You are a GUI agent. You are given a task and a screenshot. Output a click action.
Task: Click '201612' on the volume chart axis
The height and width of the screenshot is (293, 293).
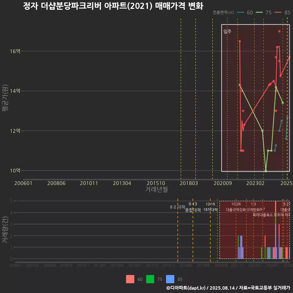coord(168,265)
